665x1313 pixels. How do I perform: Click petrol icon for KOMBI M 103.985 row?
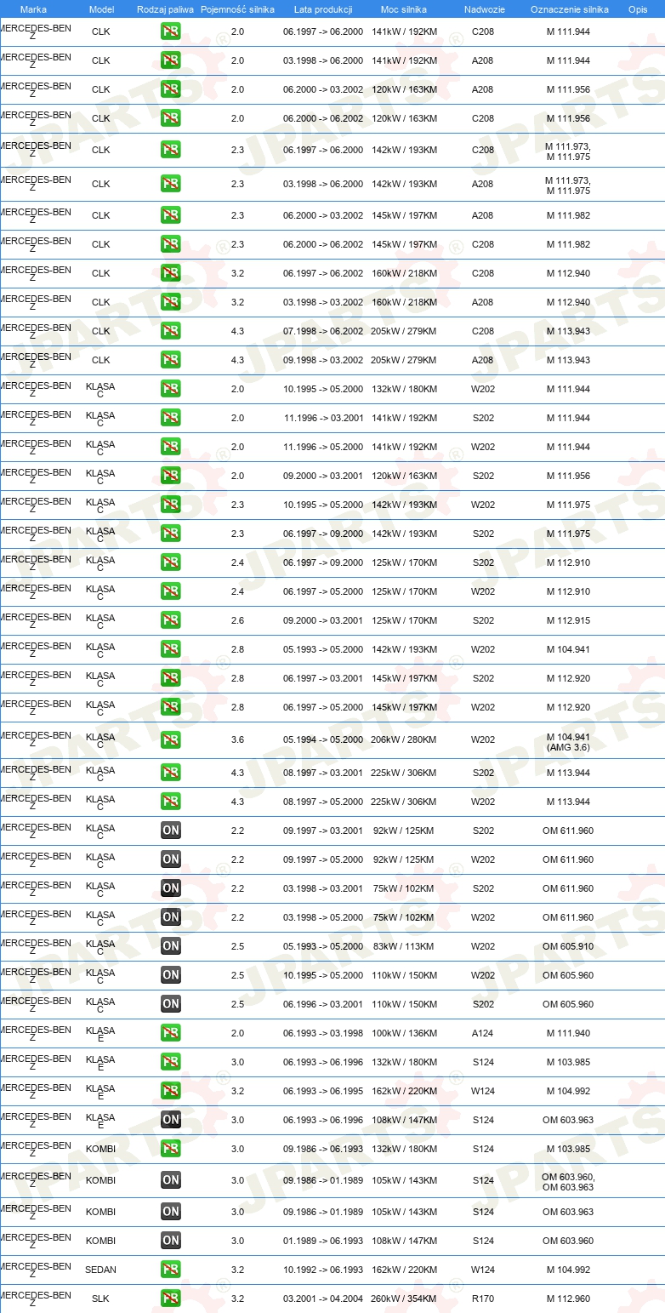point(171,1149)
